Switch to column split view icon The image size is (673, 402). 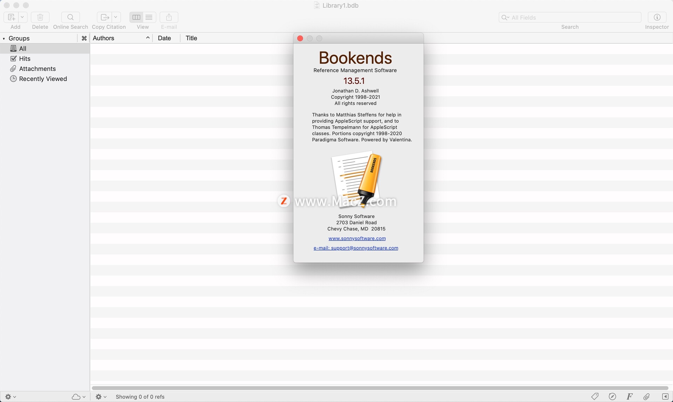(136, 17)
